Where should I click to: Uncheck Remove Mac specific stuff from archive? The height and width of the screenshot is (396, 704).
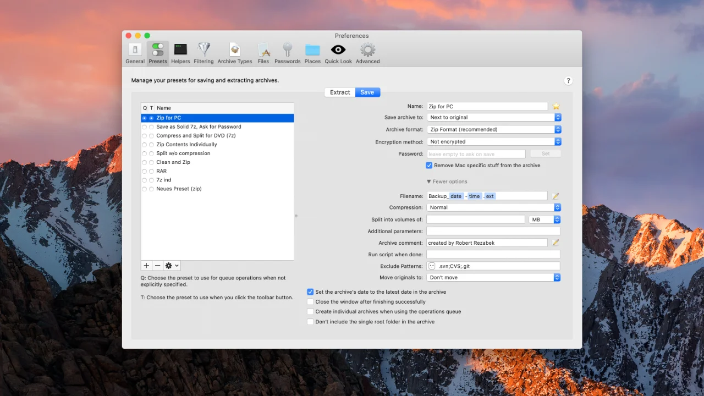(x=429, y=166)
